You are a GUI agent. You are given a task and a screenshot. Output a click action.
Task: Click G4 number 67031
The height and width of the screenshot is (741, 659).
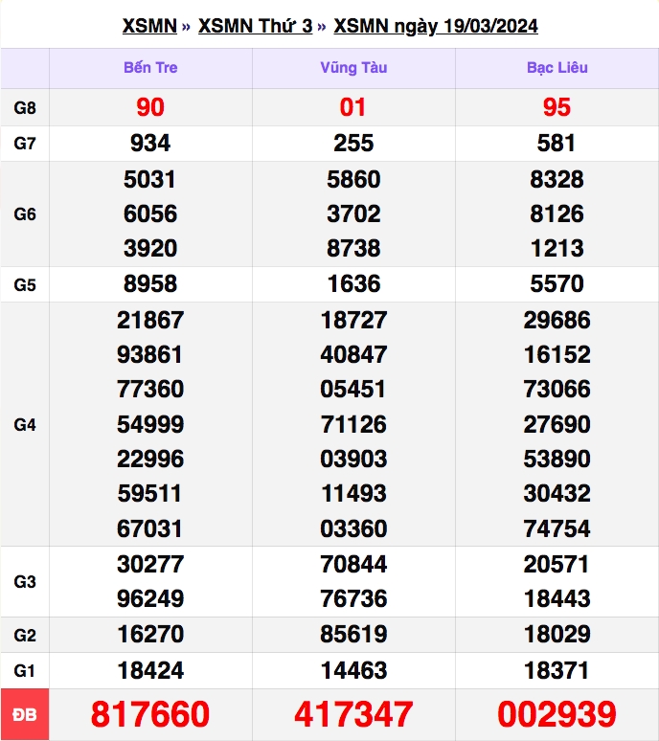click(x=149, y=528)
